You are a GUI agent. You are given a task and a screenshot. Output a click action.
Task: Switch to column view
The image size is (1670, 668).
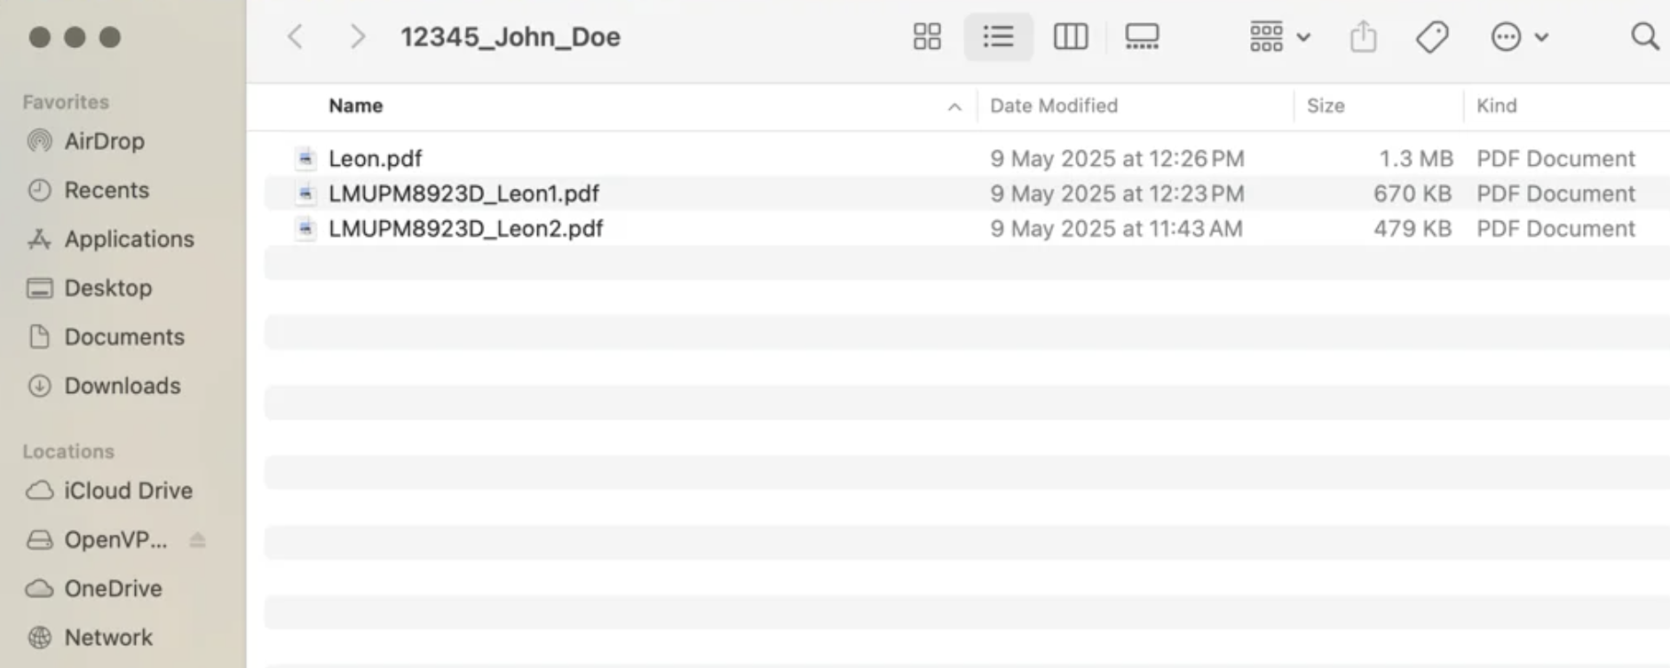(1070, 36)
